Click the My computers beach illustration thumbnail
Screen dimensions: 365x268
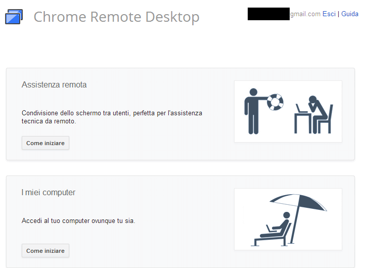click(x=288, y=219)
